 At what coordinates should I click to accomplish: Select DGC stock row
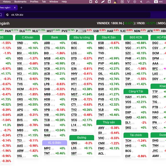coord(159,43)
